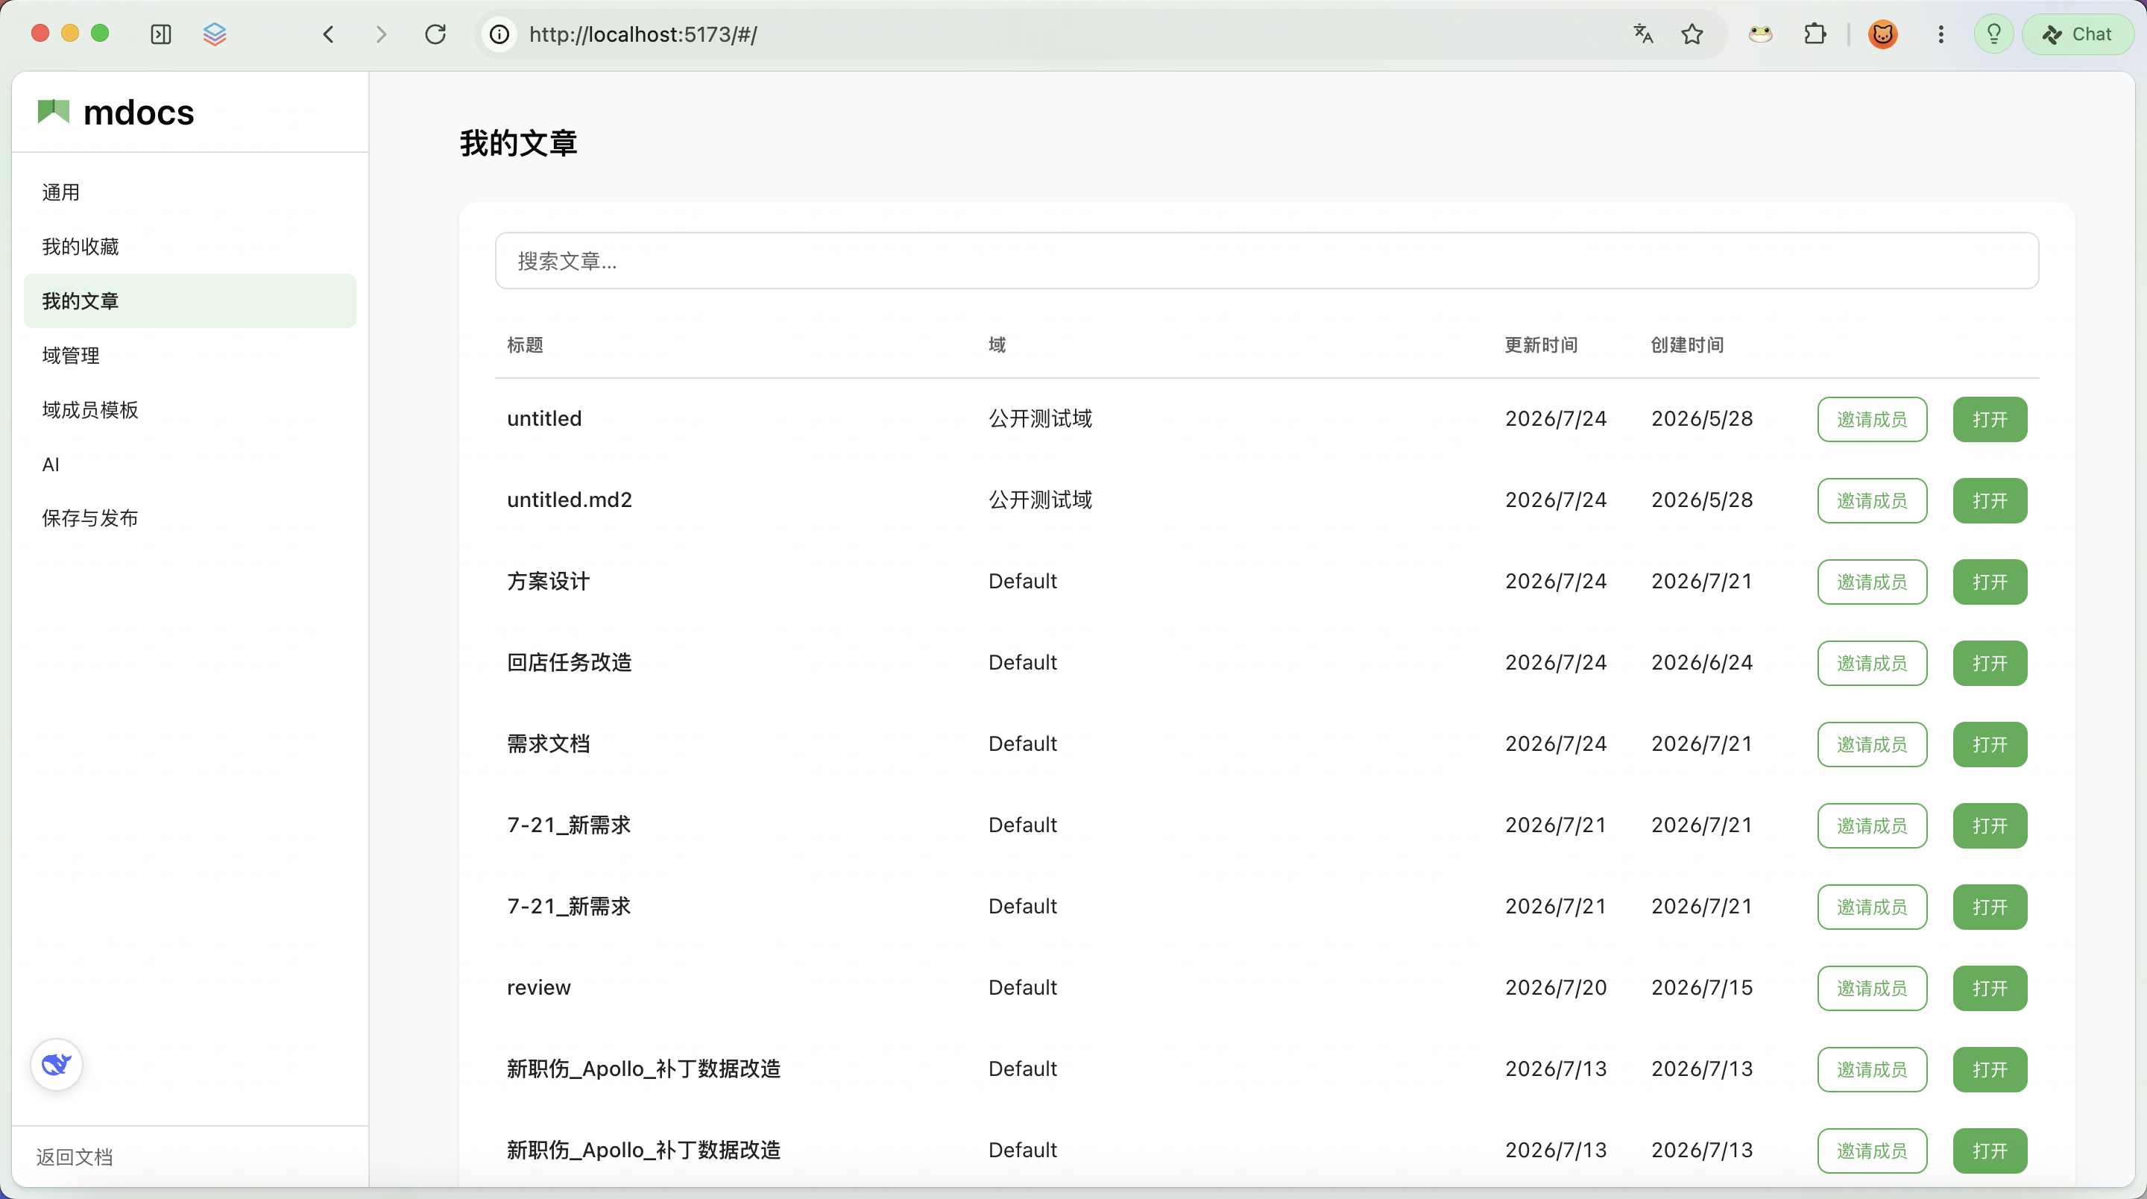The width and height of the screenshot is (2147, 1199).
Task: Open AI settings in the sidebar
Action: pyautogui.click(x=190, y=465)
